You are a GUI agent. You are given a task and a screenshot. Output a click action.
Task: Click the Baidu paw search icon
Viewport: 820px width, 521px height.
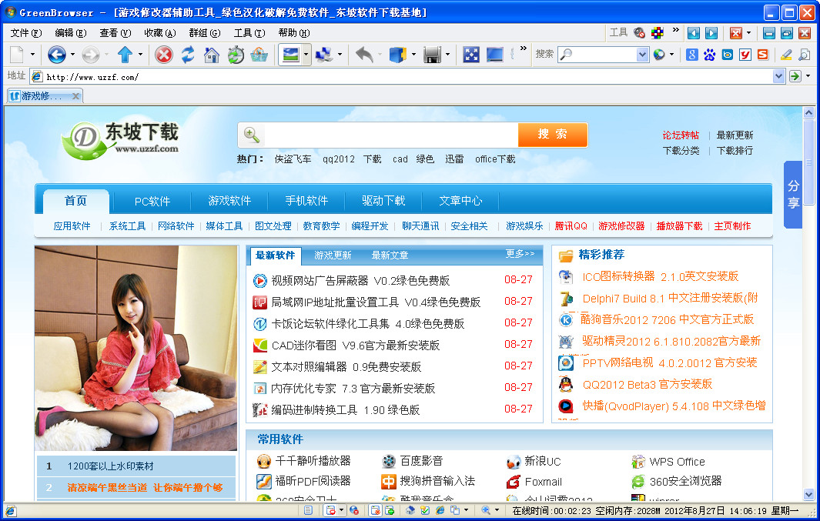710,55
